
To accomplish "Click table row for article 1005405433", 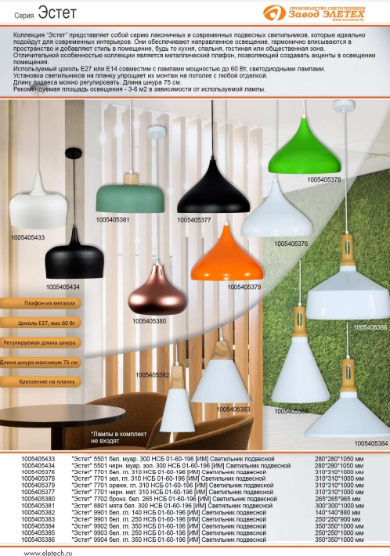I will 192,459.
